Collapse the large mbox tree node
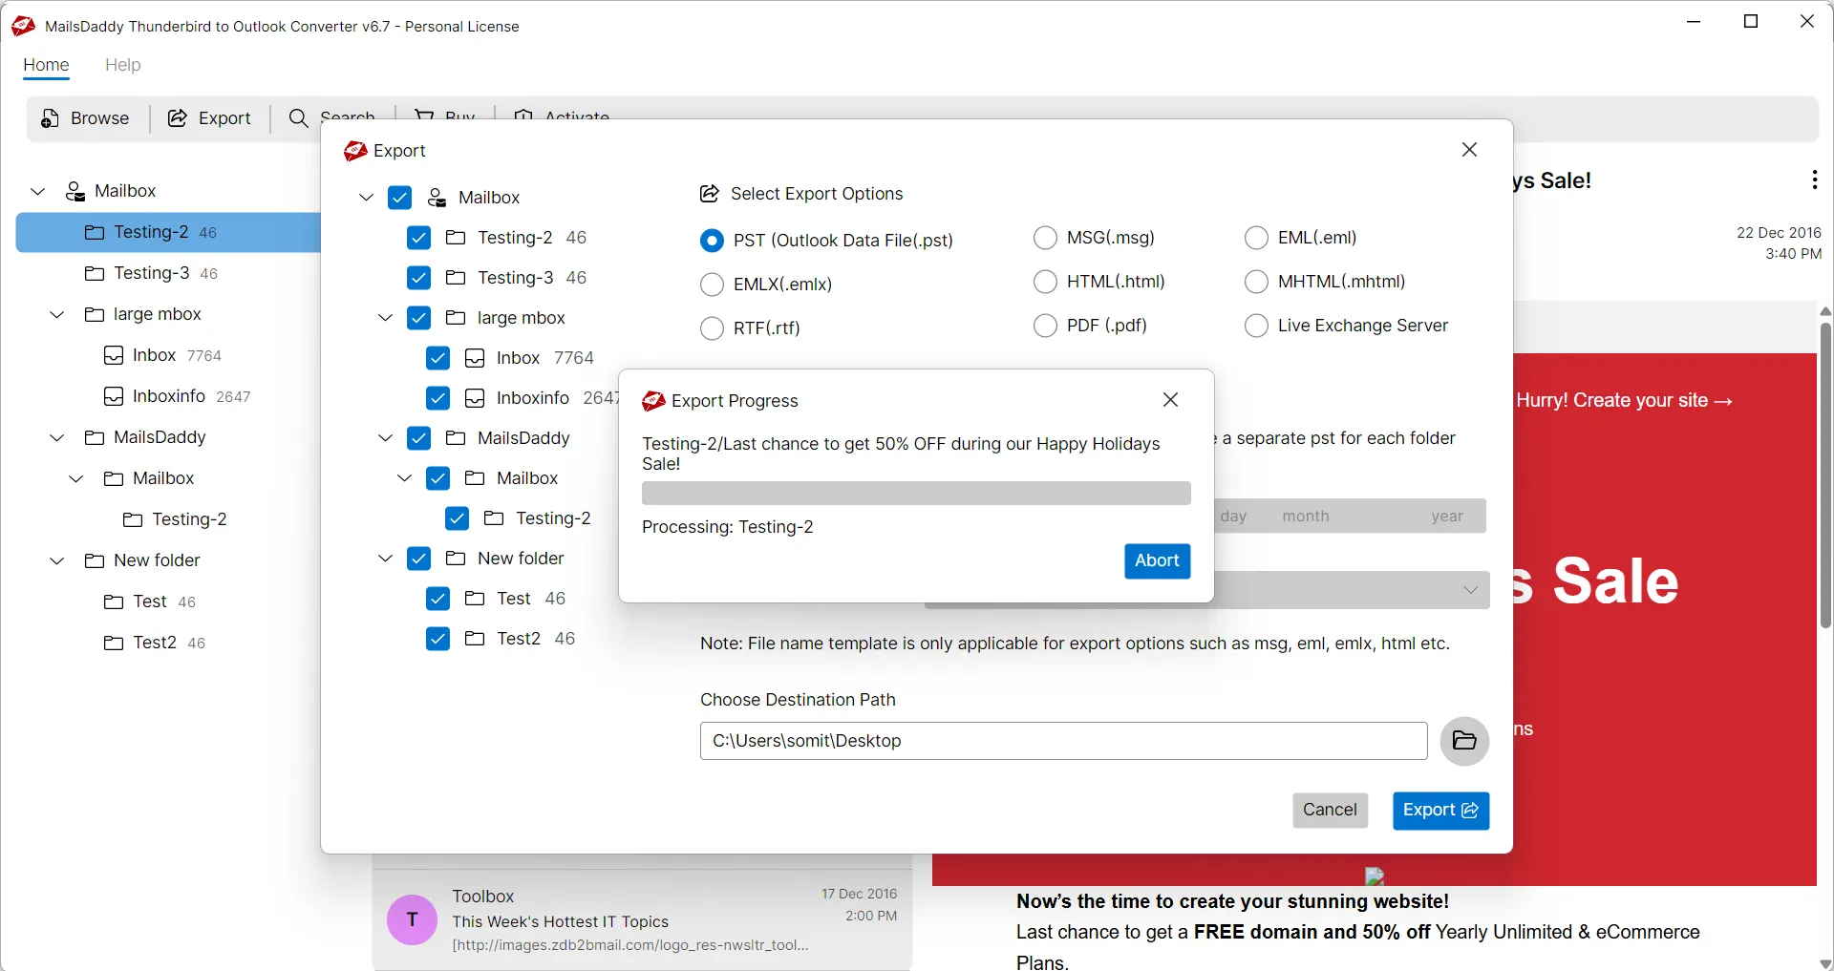Image resolution: width=1834 pixels, height=971 pixels. (385, 318)
